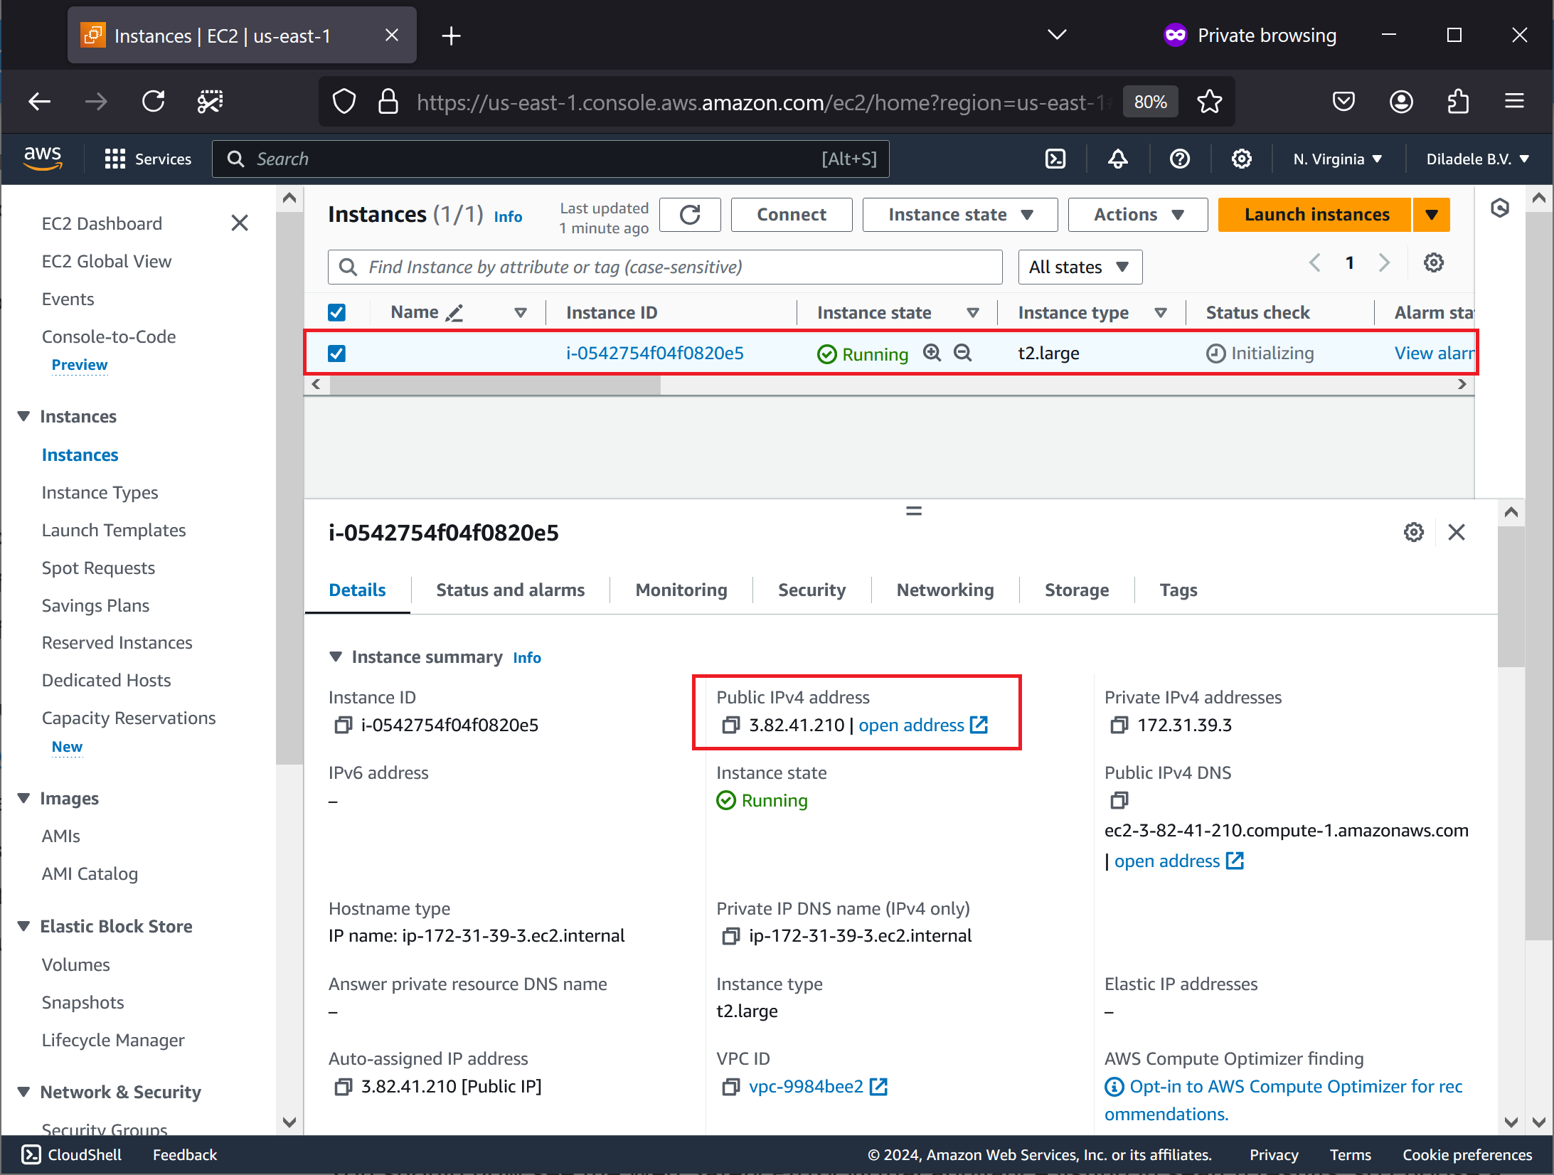
Task: Open the Launch instances split arrow
Action: click(1432, 215)
